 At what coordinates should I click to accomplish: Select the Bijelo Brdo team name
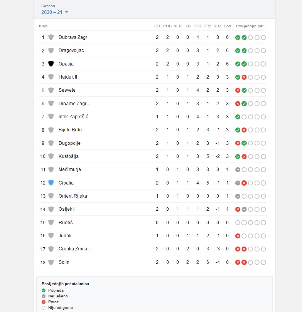[70, 130]
